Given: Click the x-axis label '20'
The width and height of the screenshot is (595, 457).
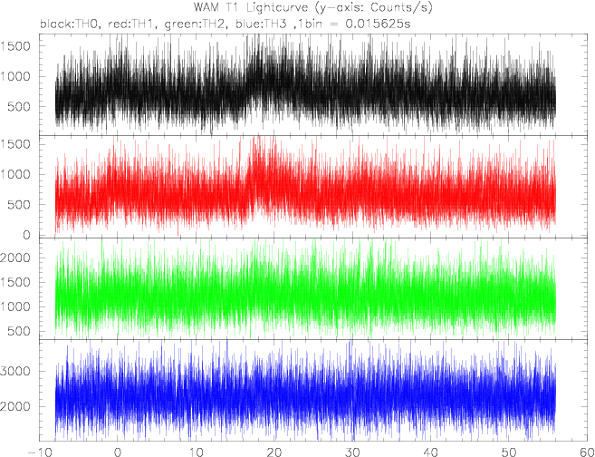Looking at the screenshot, I should 274,452.
